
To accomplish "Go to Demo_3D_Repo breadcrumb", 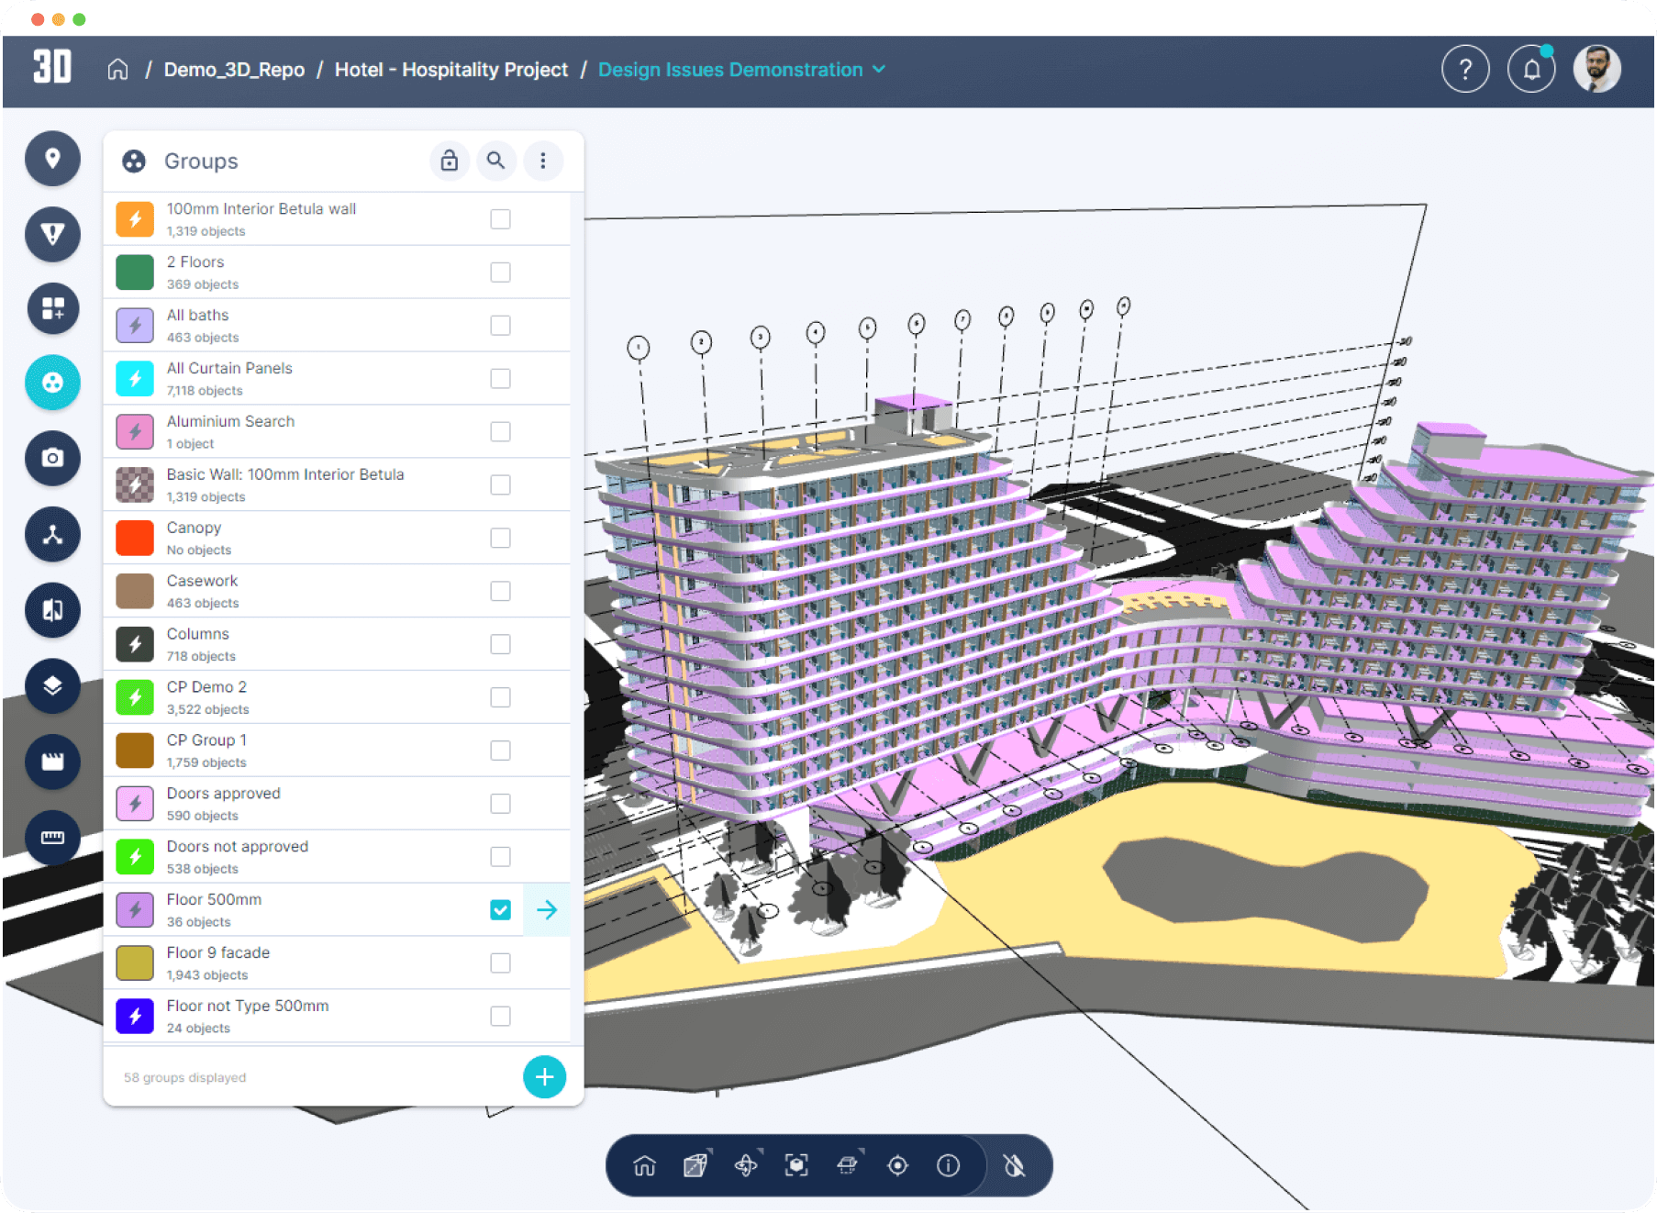I will click(x=234, y=70).
